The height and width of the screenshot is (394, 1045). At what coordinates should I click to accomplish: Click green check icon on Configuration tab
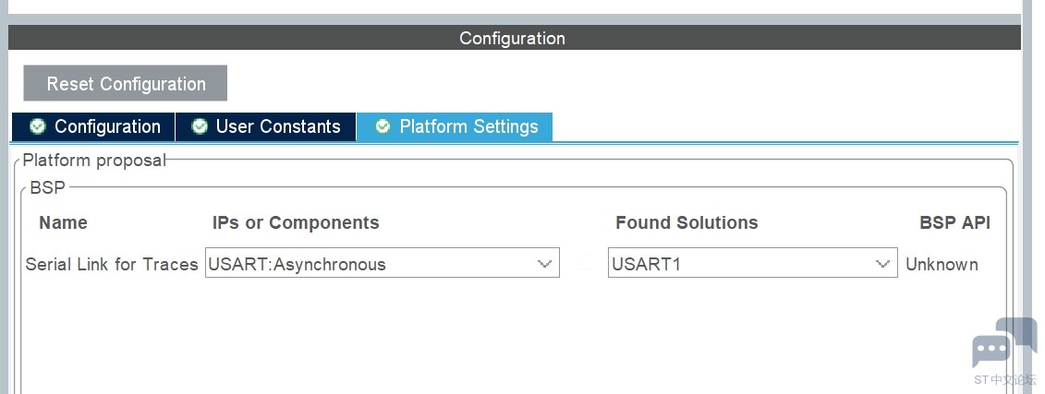[38, 126]
